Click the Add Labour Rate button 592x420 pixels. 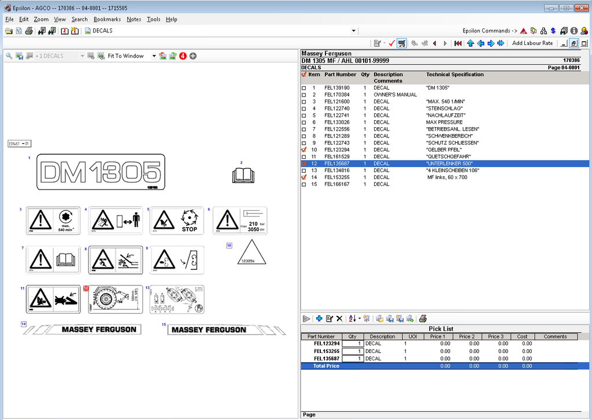532,43
